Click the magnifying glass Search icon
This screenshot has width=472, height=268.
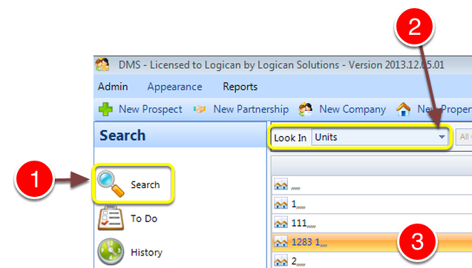[111, 184]
